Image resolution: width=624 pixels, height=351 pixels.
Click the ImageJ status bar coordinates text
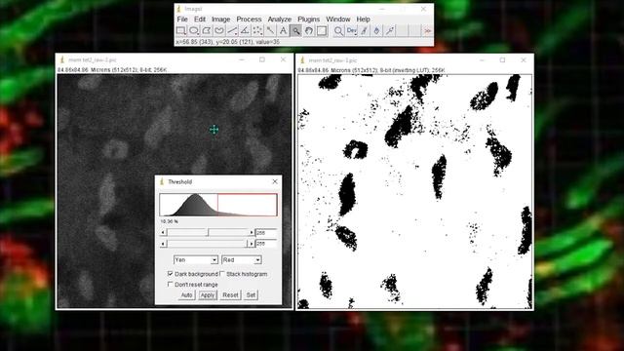(227, 41)
